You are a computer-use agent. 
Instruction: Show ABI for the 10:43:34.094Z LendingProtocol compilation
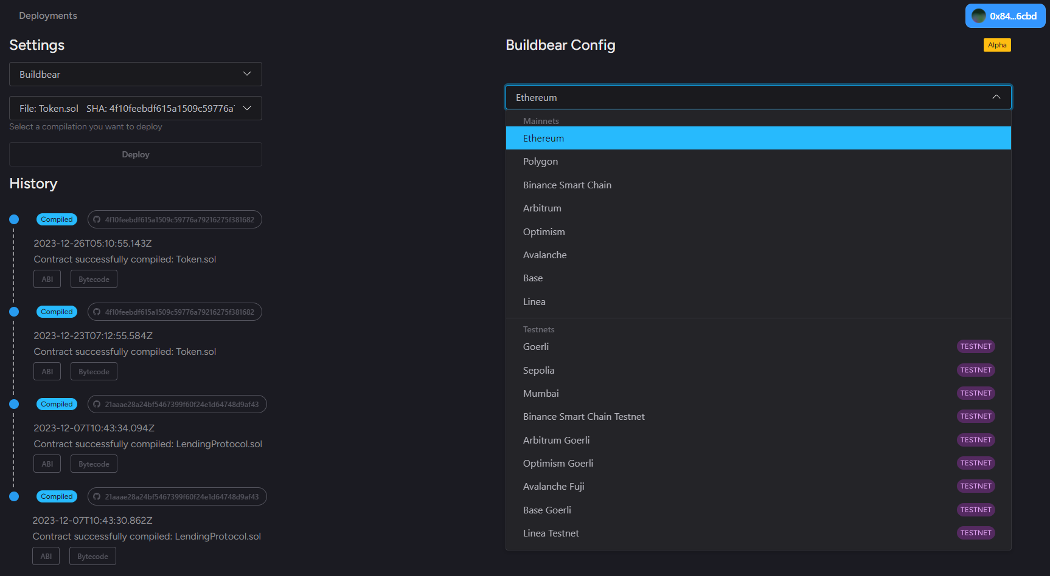tap(47, 464)
